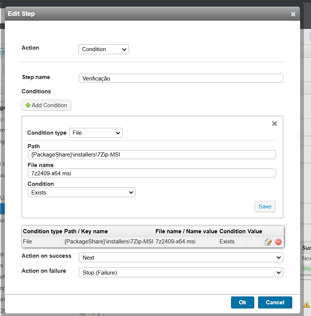Click the Condition type column header
This screenshot has width=311, height=316.
(x=42, y=231)
